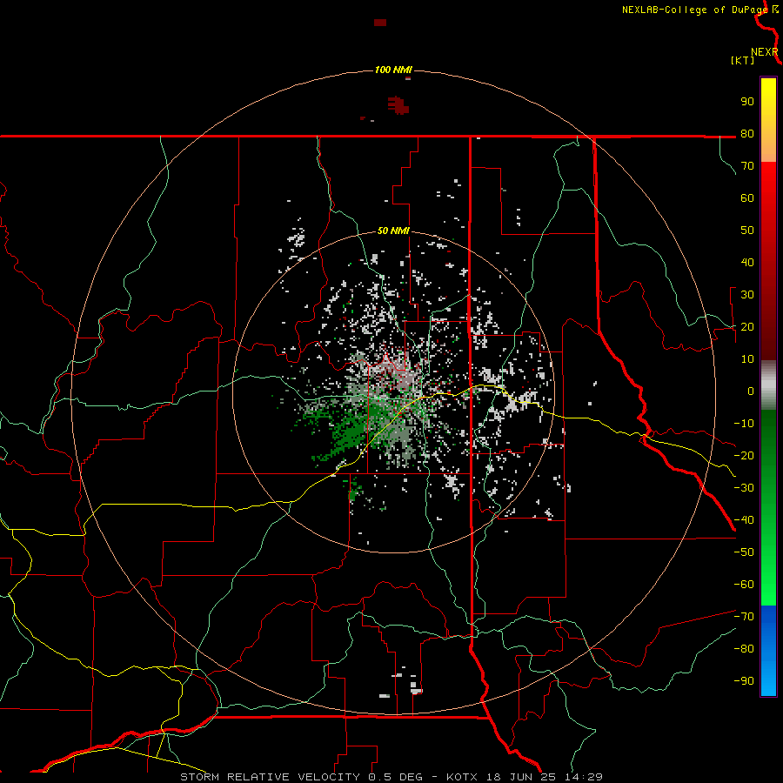Click the 20 value on the velocity scale
783x783 pixels.
click(747, 326)
